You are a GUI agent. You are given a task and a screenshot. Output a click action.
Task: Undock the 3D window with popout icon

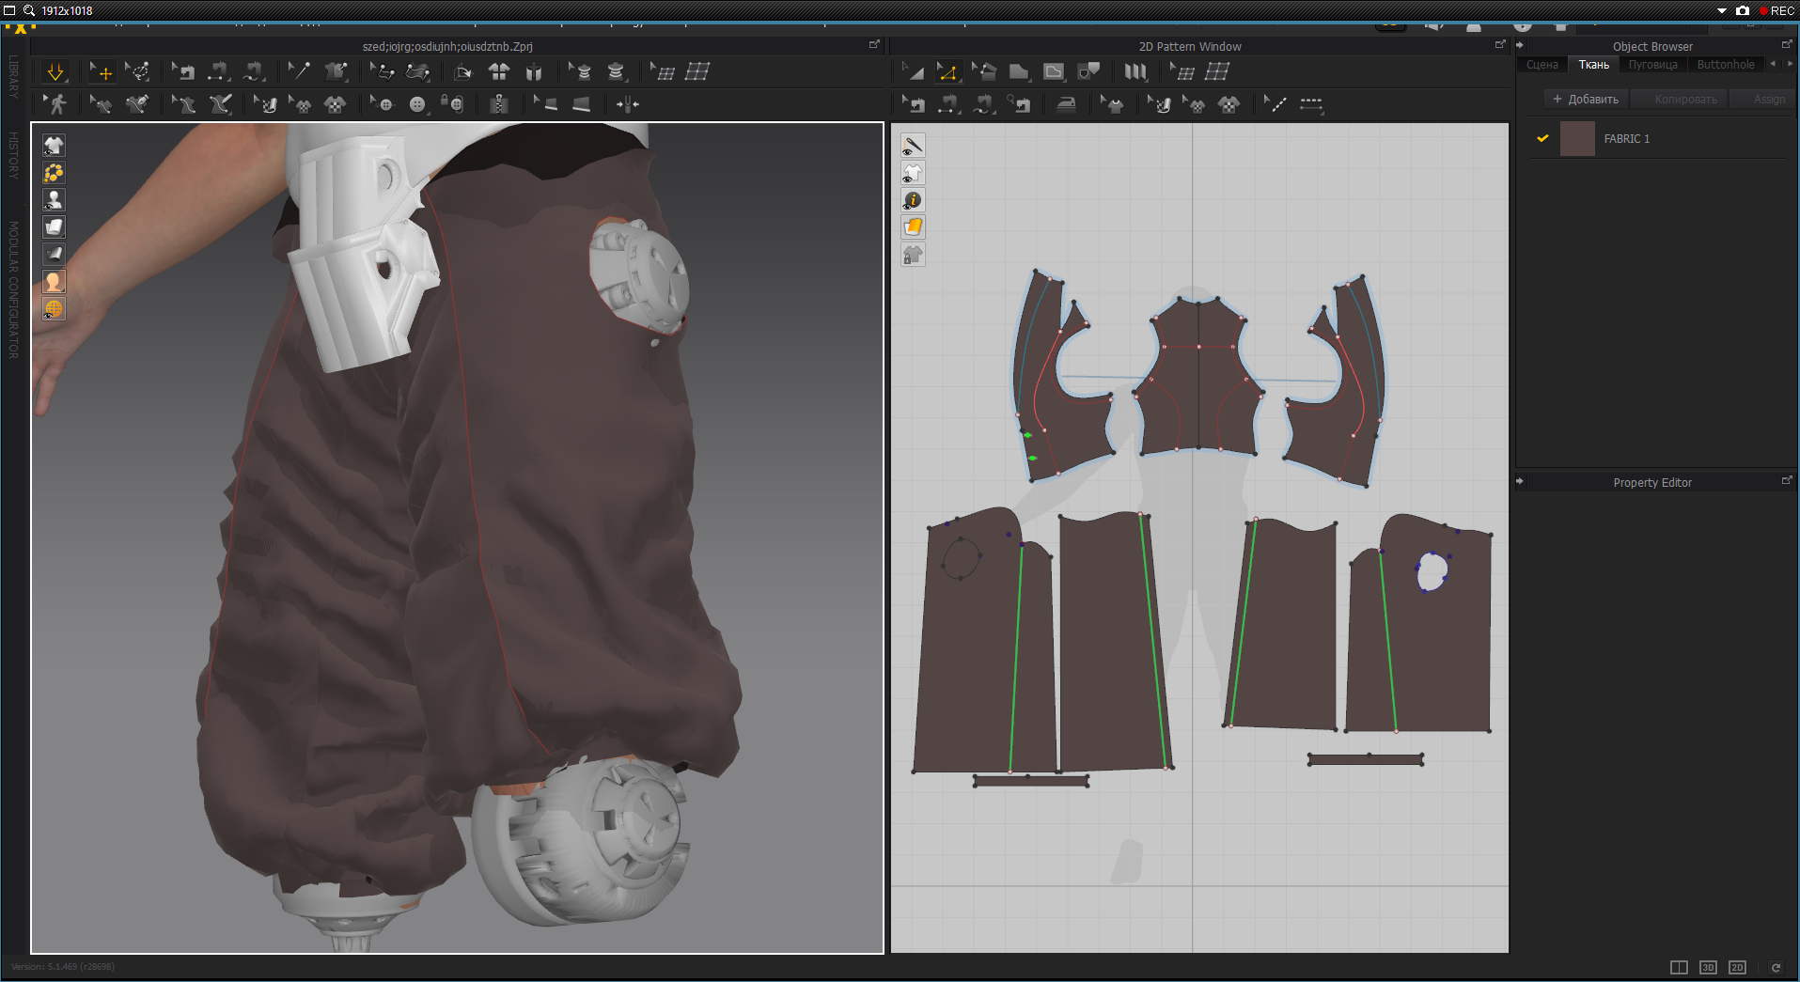tap(874, 44)
